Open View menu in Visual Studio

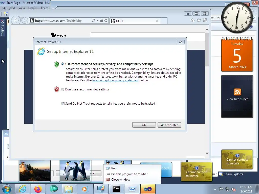(x=22, y=8)
